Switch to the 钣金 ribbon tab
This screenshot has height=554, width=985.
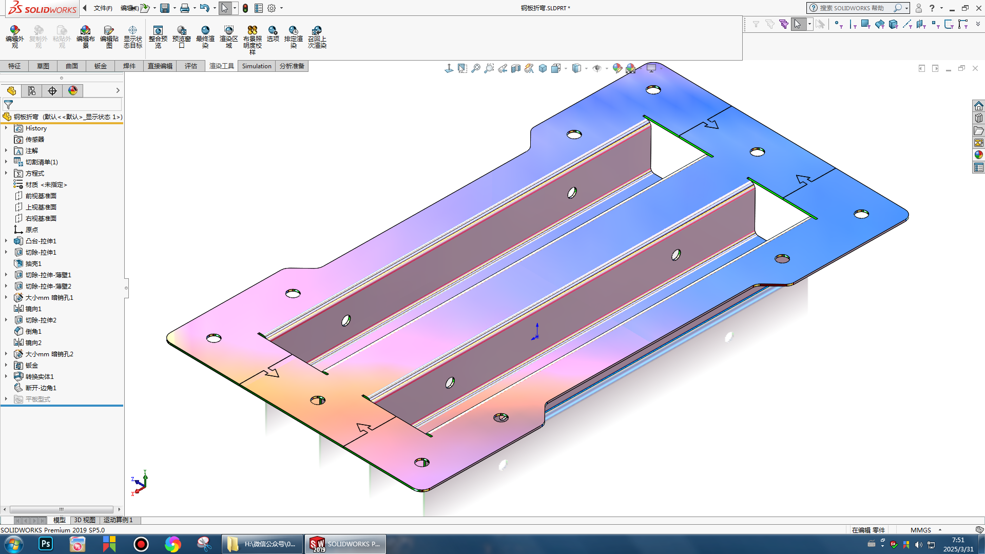[x=101, y=66]
